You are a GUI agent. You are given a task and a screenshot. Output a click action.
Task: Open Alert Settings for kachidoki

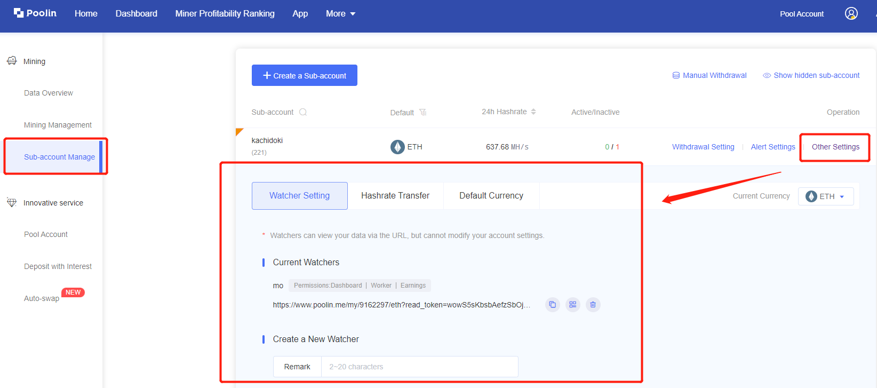[773, 147]
